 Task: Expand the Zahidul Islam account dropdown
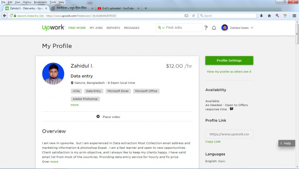(252, 28)
